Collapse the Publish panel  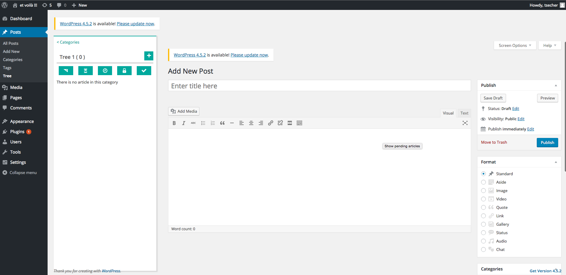[556, 85]
